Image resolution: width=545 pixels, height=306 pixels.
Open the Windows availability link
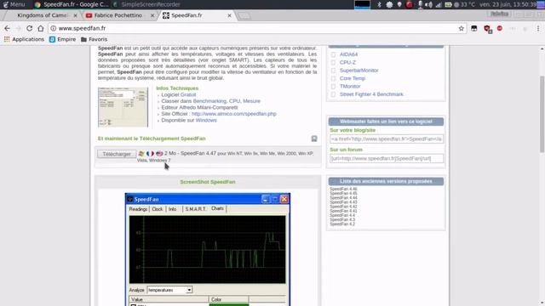[x=206, y=120]
